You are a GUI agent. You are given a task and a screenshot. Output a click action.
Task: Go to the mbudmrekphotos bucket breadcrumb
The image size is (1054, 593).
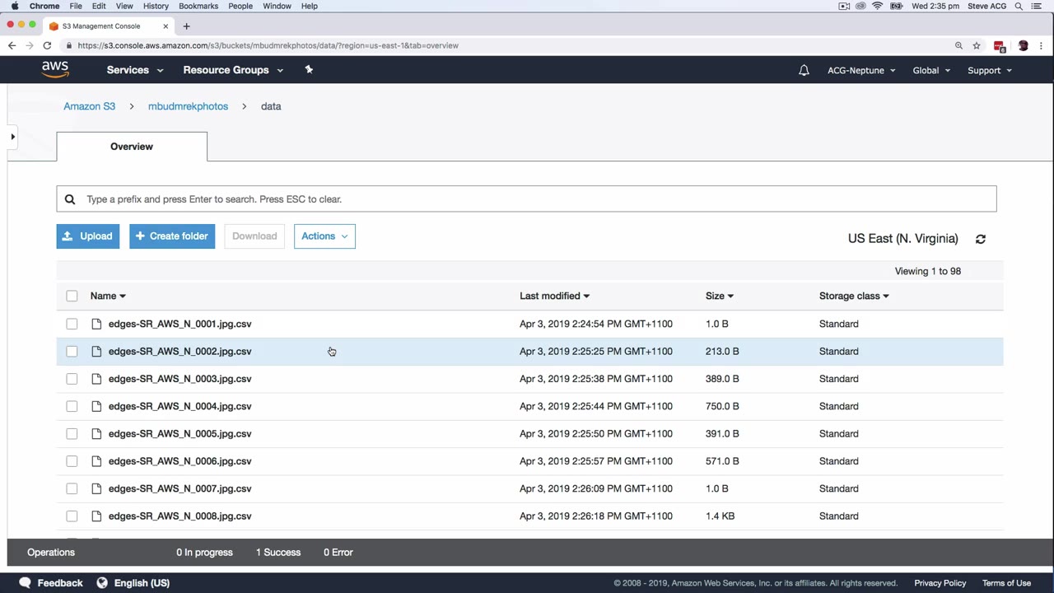coord(188,106)
